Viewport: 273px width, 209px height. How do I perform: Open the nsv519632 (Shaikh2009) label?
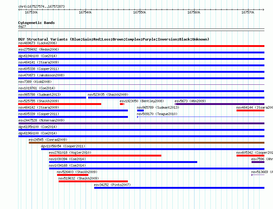click(x=79, y=178)
